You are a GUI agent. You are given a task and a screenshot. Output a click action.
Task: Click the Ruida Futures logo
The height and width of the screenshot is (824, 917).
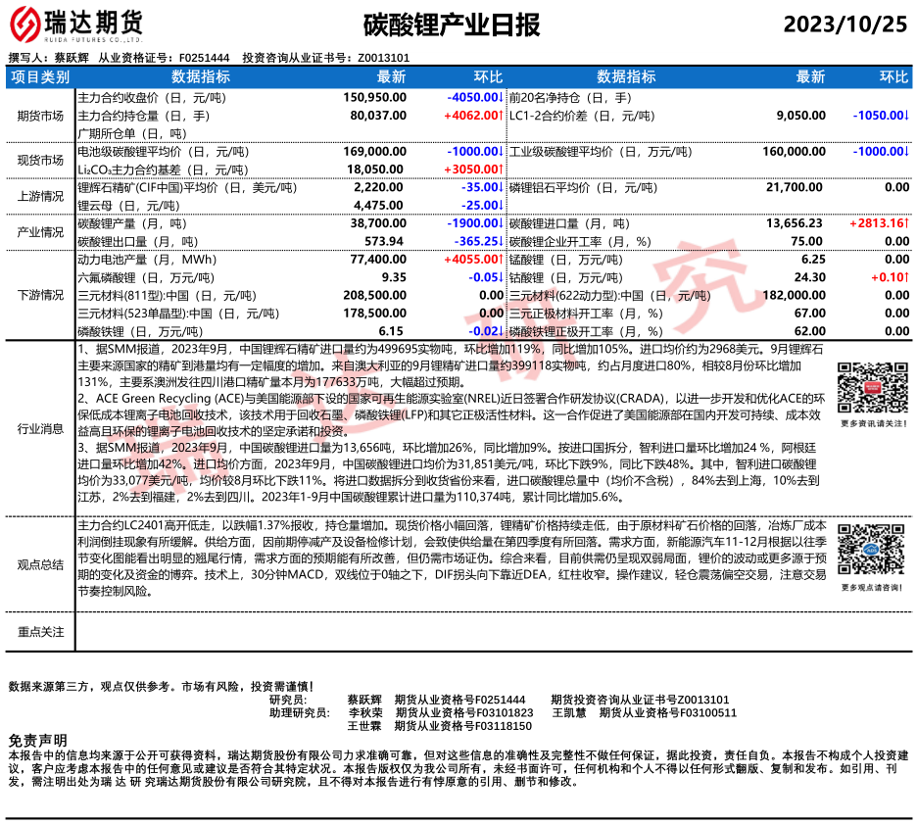(x=74, y=24)
